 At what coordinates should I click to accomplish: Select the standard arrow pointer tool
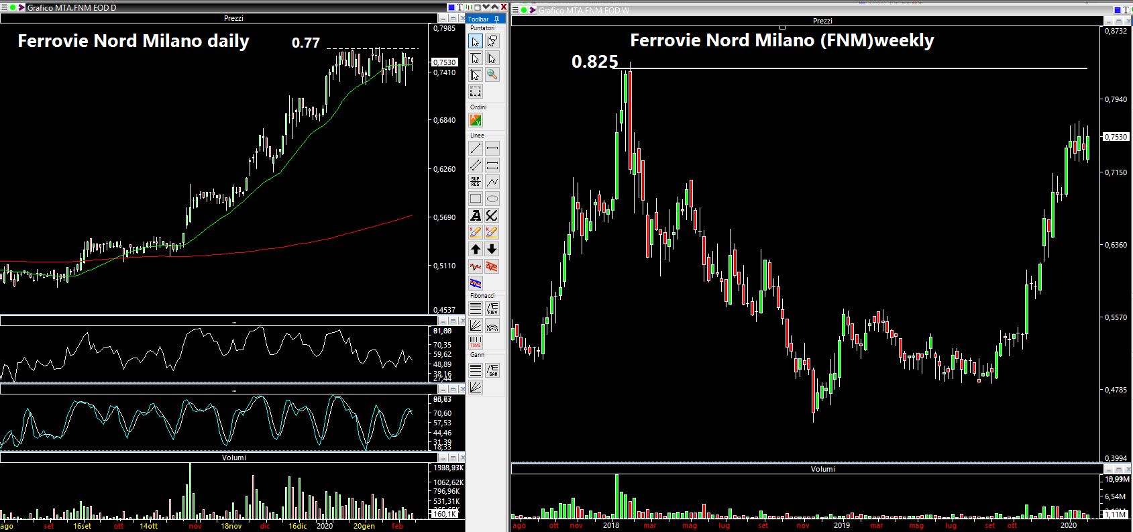tap(476, 42)
